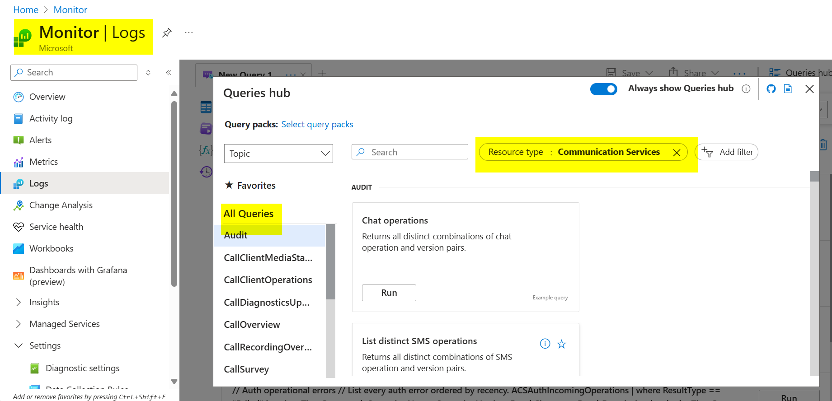Toggle Always show Queries hub switch
The height and width of the screenshot is (401, 832).
click(x=604, y=89)
